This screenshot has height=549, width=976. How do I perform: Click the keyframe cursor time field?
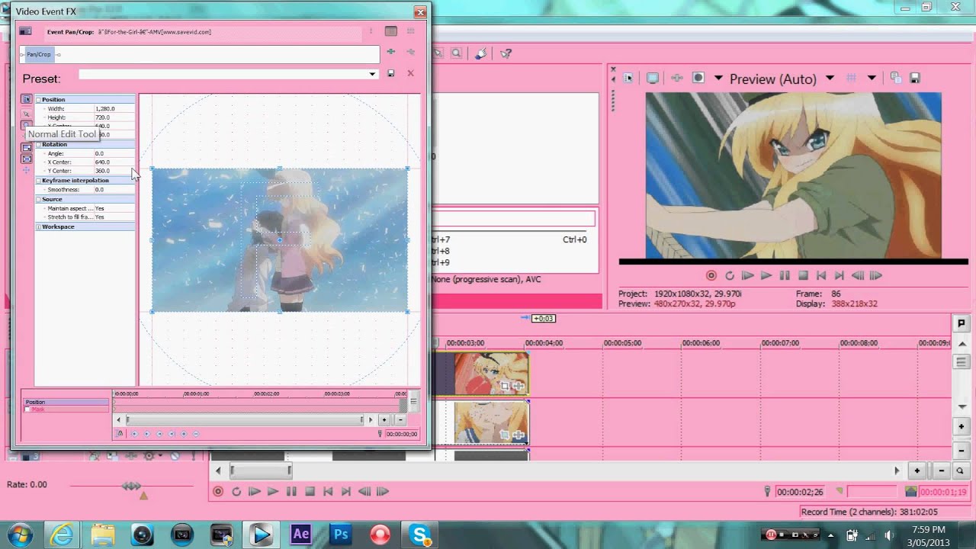[401, 434]
